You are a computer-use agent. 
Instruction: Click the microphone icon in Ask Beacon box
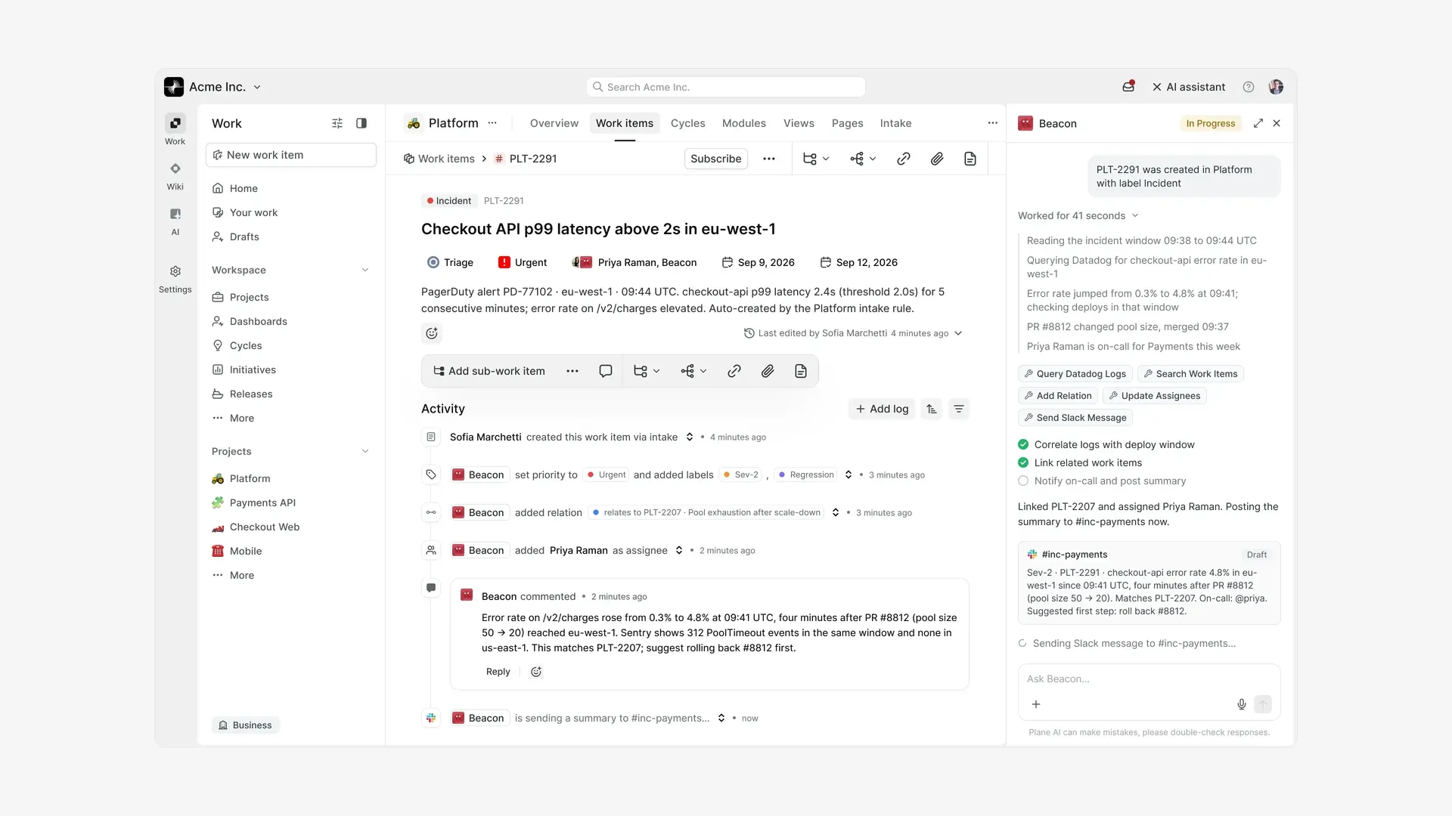(x=1242, y=704)
